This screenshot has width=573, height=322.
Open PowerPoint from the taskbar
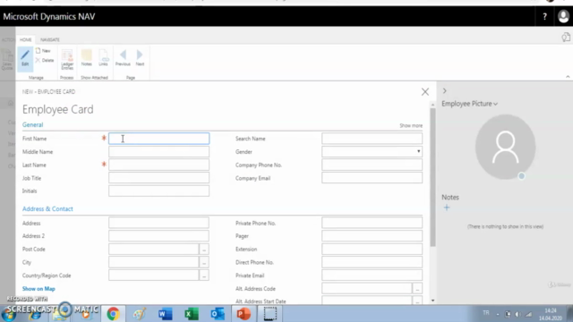[244, 314]
